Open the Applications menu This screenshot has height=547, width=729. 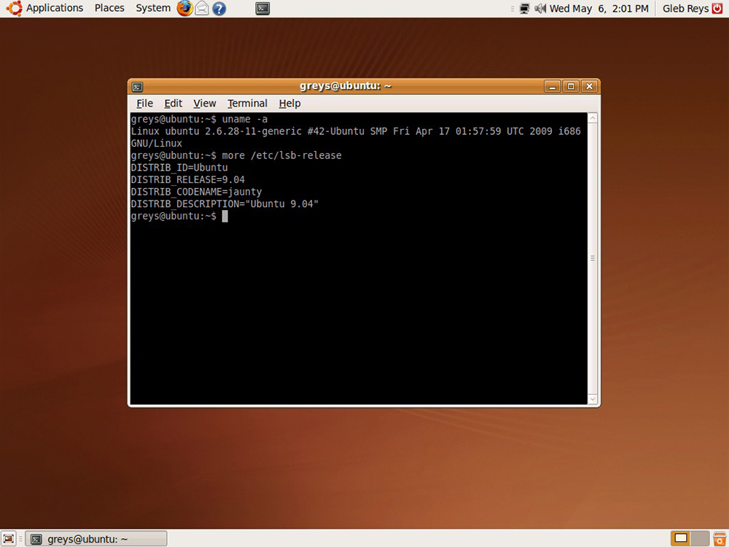coord(47,9)
